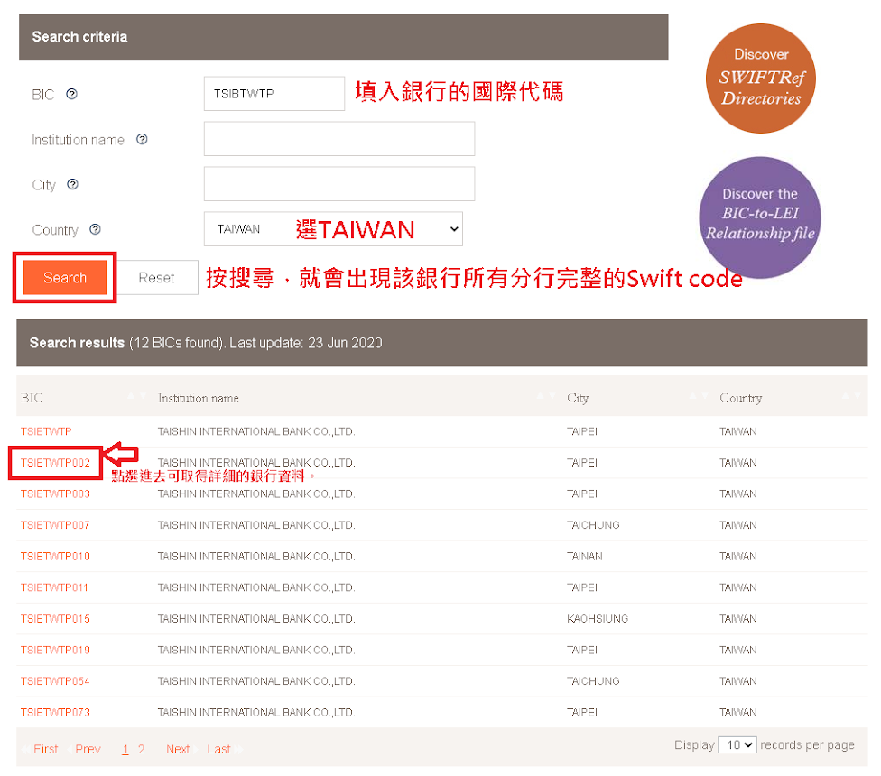
Task: Open the Country dropdown showing TAIWAN
Action: 332,228
